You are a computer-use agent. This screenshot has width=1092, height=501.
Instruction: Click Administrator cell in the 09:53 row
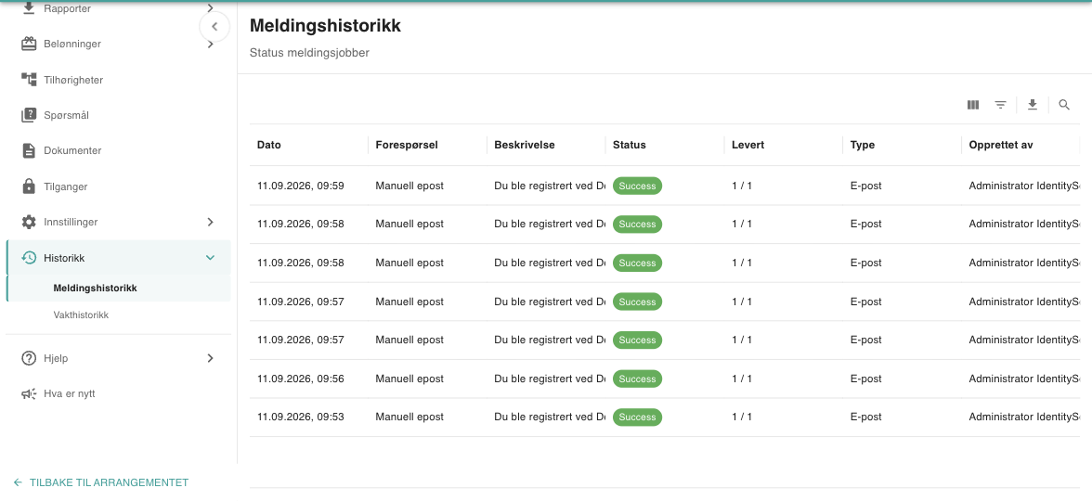click(x=1023, y=417)
